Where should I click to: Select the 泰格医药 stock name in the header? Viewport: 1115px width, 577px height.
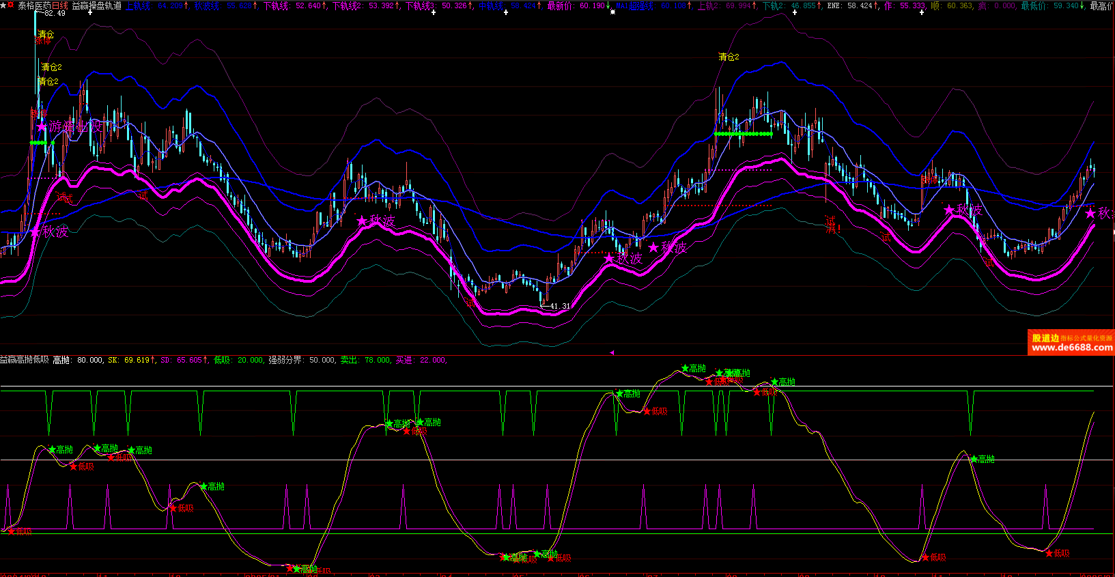click(x=34, y=5)
